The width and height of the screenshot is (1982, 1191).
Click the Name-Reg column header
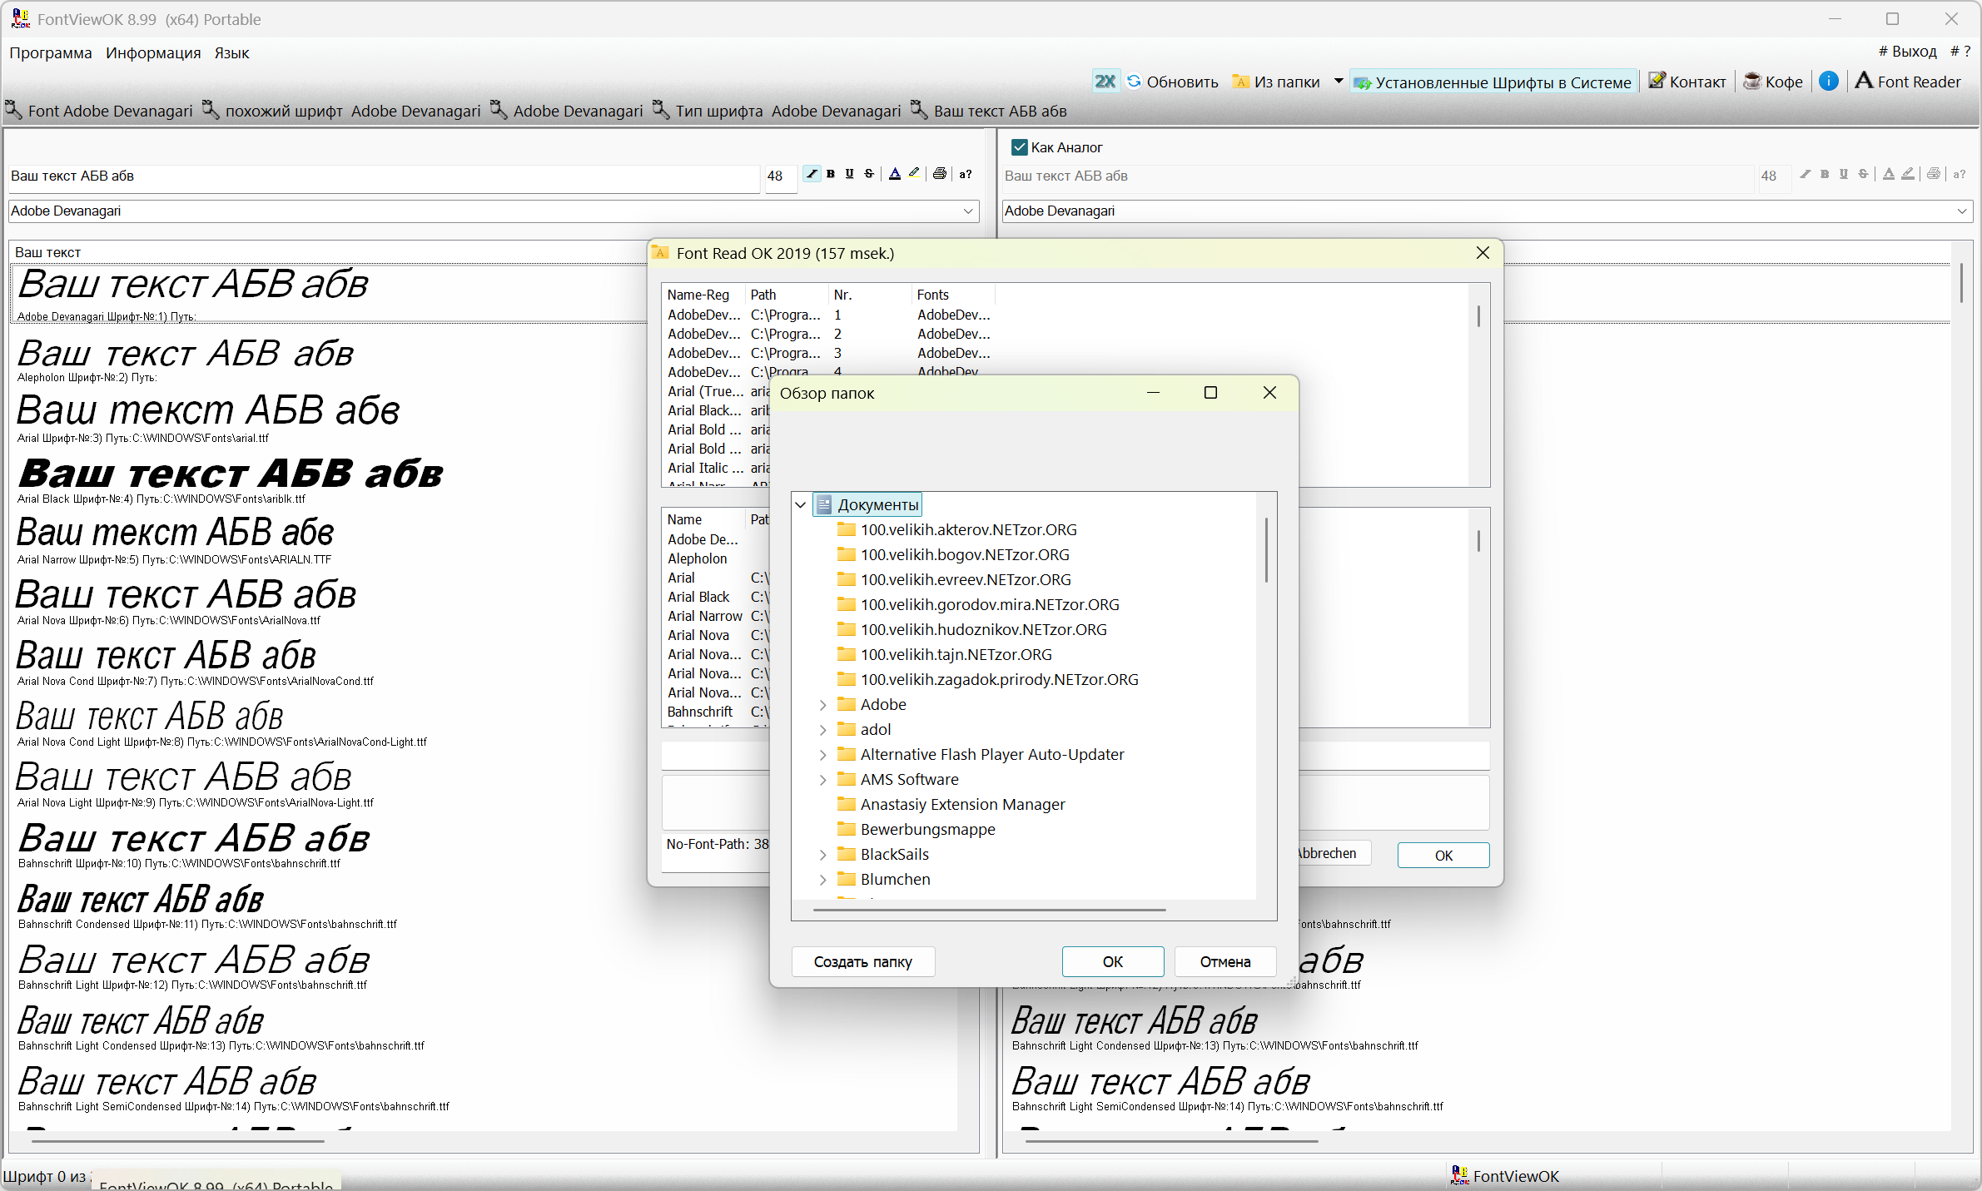pos(703,295)
